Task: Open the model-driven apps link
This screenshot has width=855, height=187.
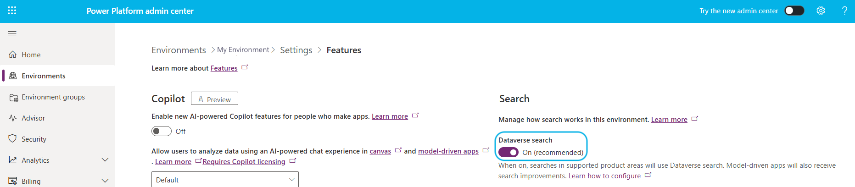Action: [x=448, y=151]
